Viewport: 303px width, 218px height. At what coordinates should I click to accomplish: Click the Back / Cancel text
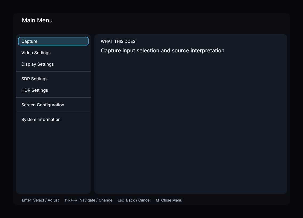pos(138,200)
